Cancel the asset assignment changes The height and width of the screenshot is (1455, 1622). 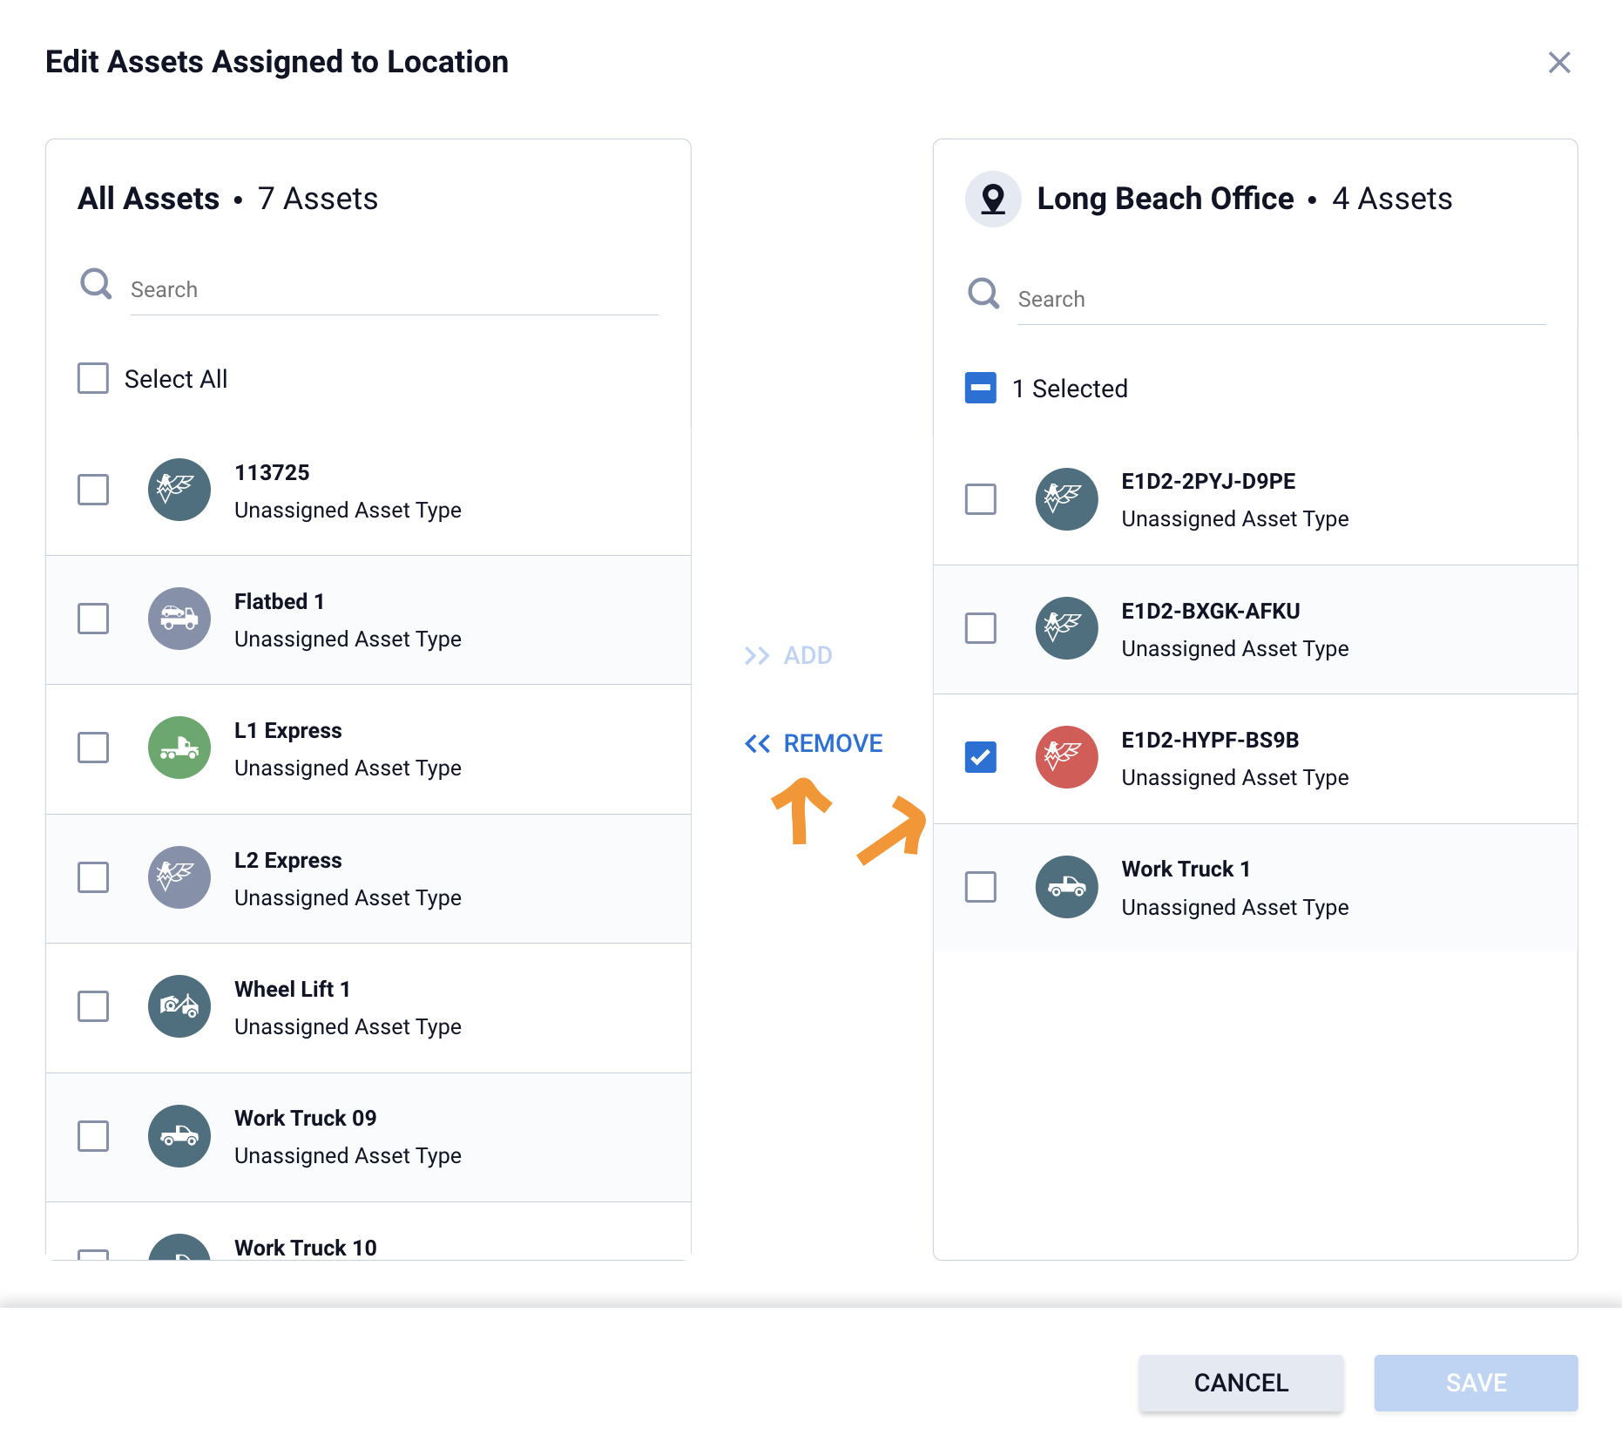1240,1383
